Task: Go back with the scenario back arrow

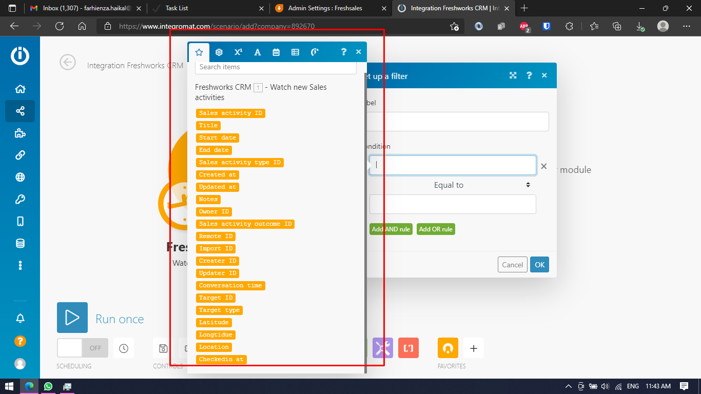Action: click(x=68, y=62)
